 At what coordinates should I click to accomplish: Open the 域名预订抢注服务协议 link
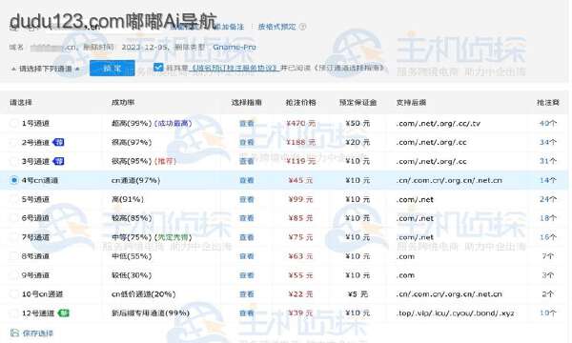tap(235, 68)
